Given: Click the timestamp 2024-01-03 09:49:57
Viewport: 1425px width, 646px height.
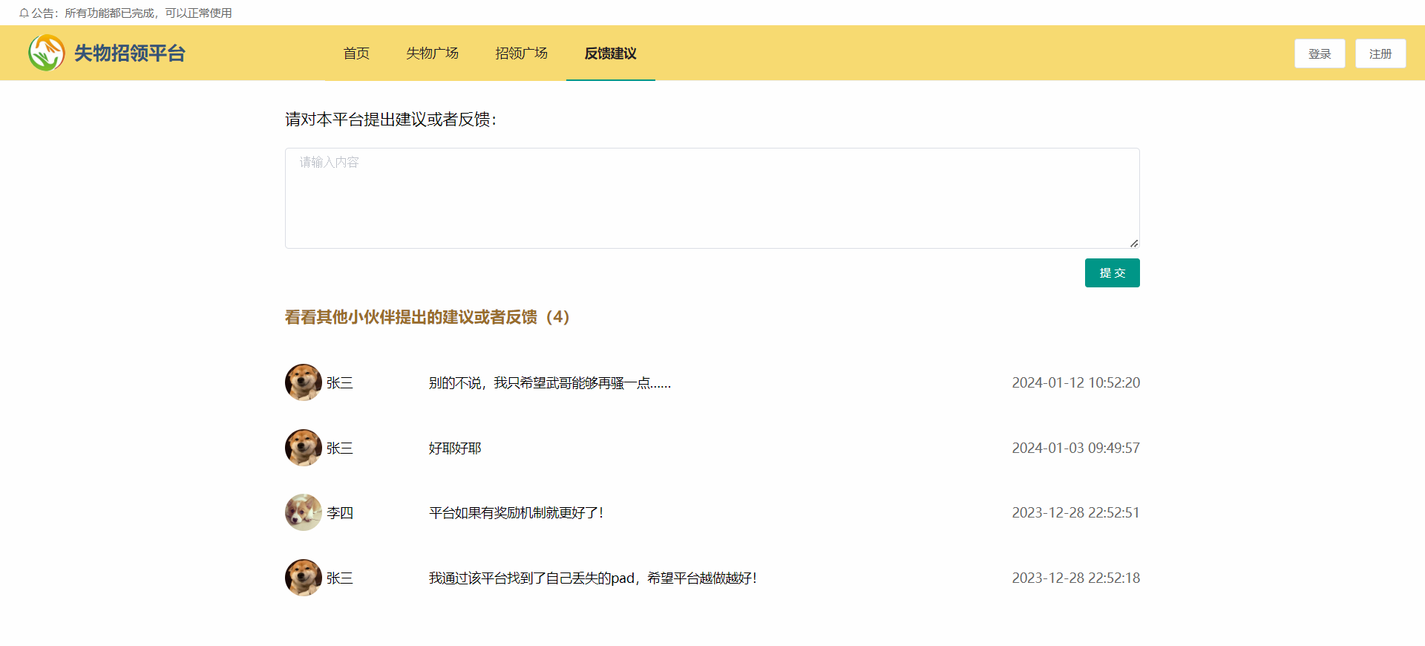Looking at the screenshot, I should (x=1076, y=448).
